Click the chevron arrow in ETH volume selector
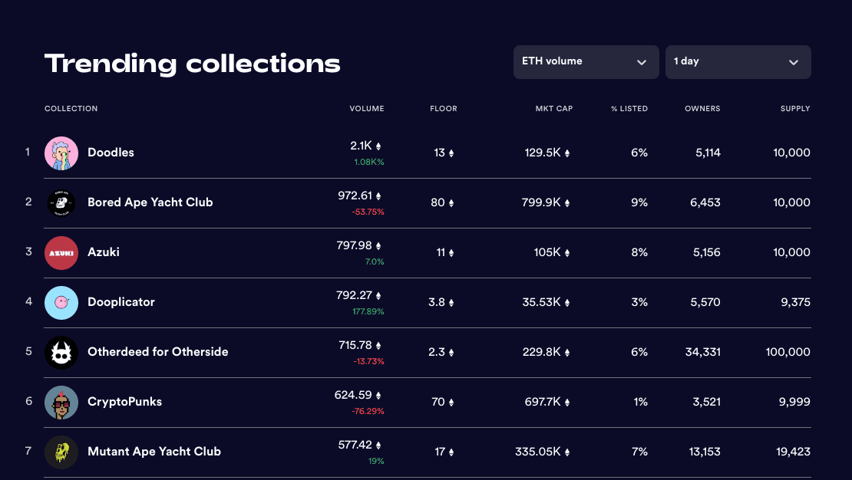 [x=642, y=63]
